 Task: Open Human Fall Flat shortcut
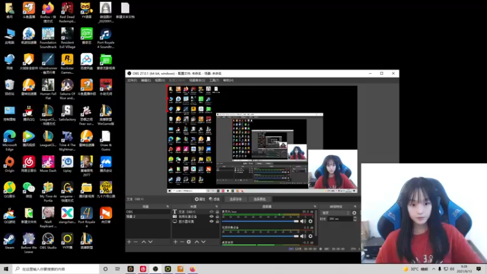point(48,90)
